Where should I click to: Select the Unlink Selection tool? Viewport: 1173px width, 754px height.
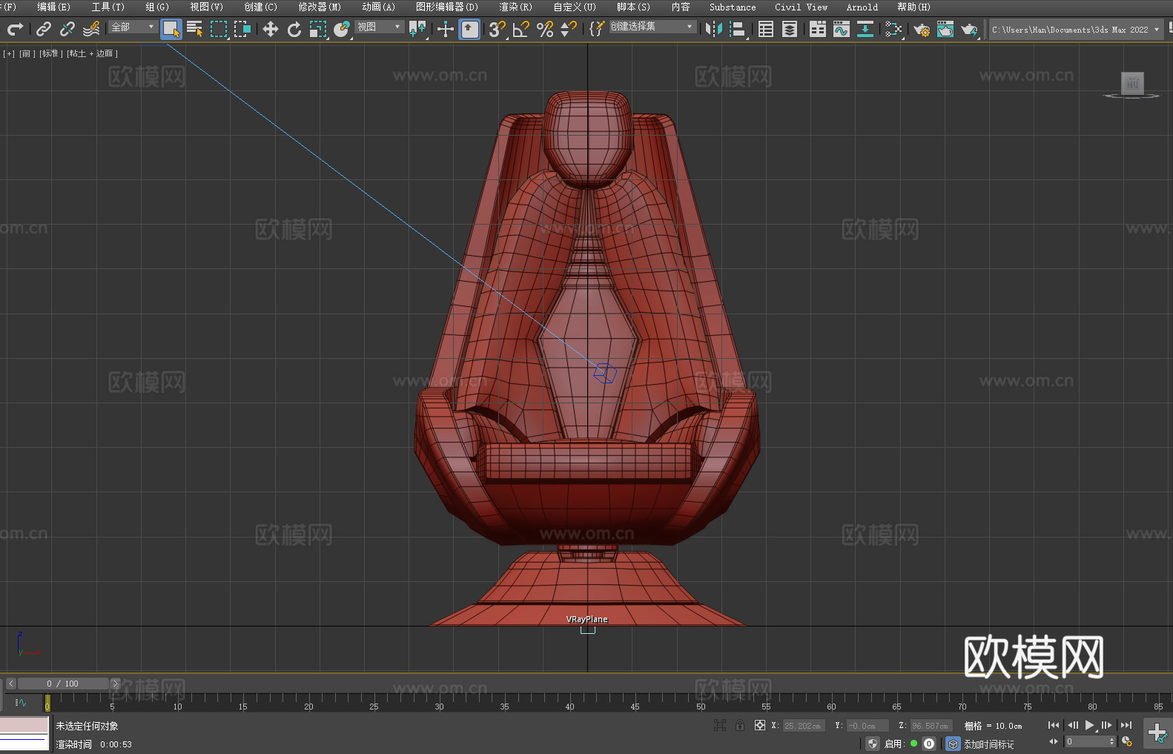pyautogui.click(x=67, y=29)
